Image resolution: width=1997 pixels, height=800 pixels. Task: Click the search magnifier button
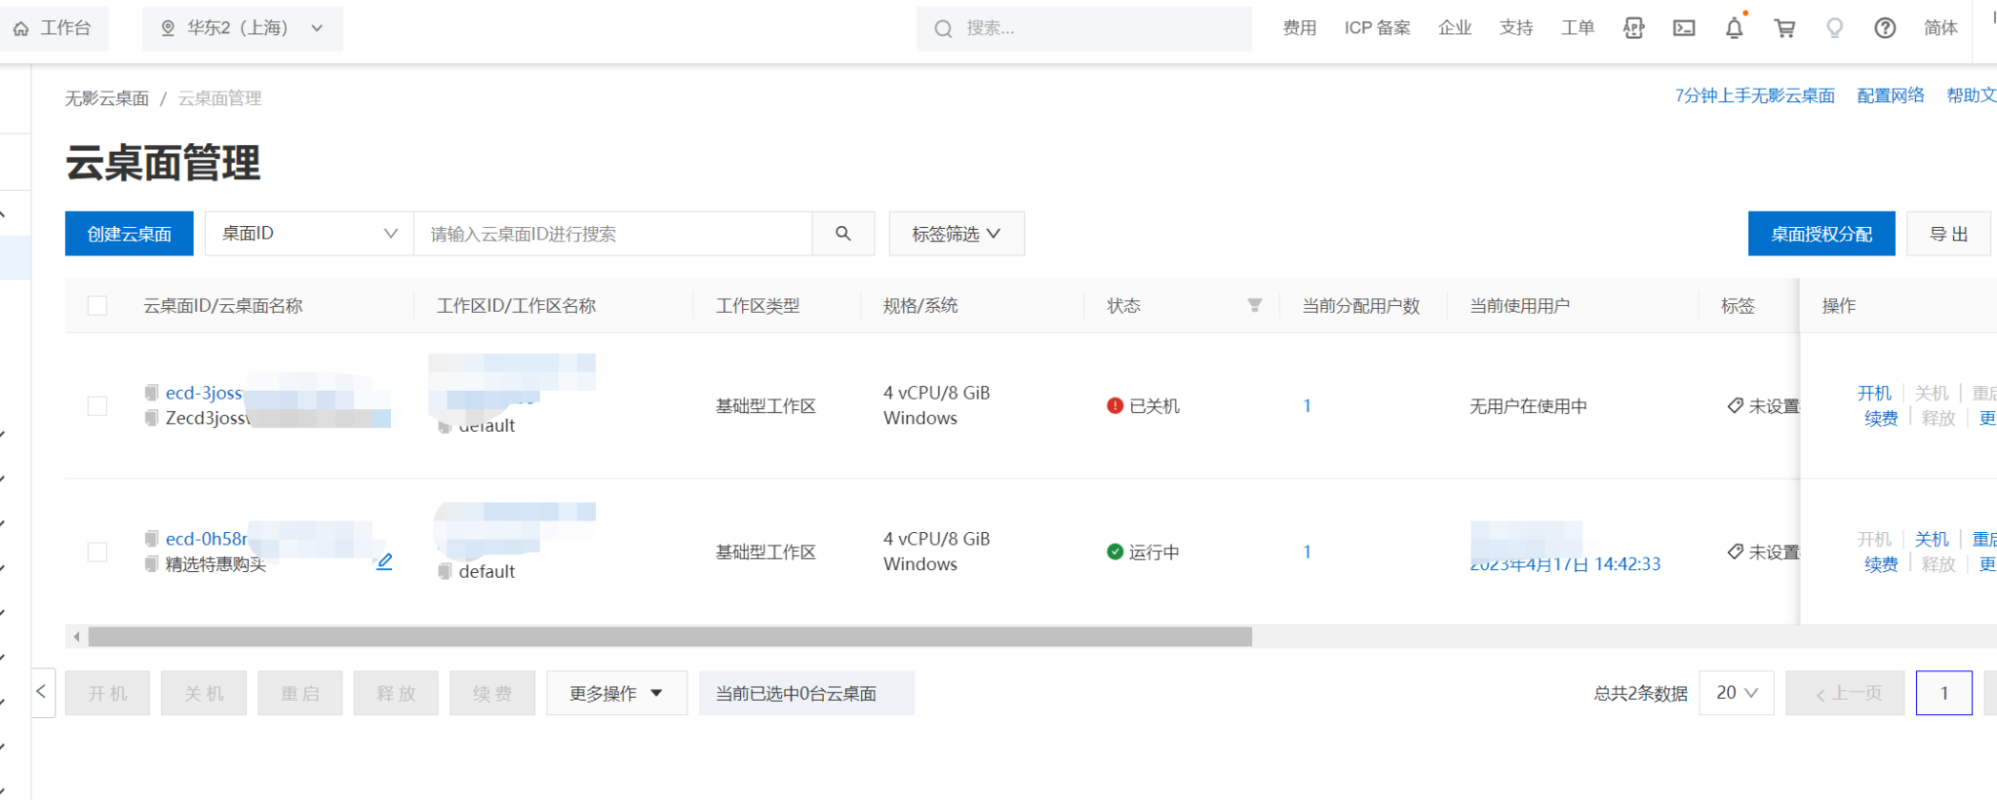(x=843, y=234)
